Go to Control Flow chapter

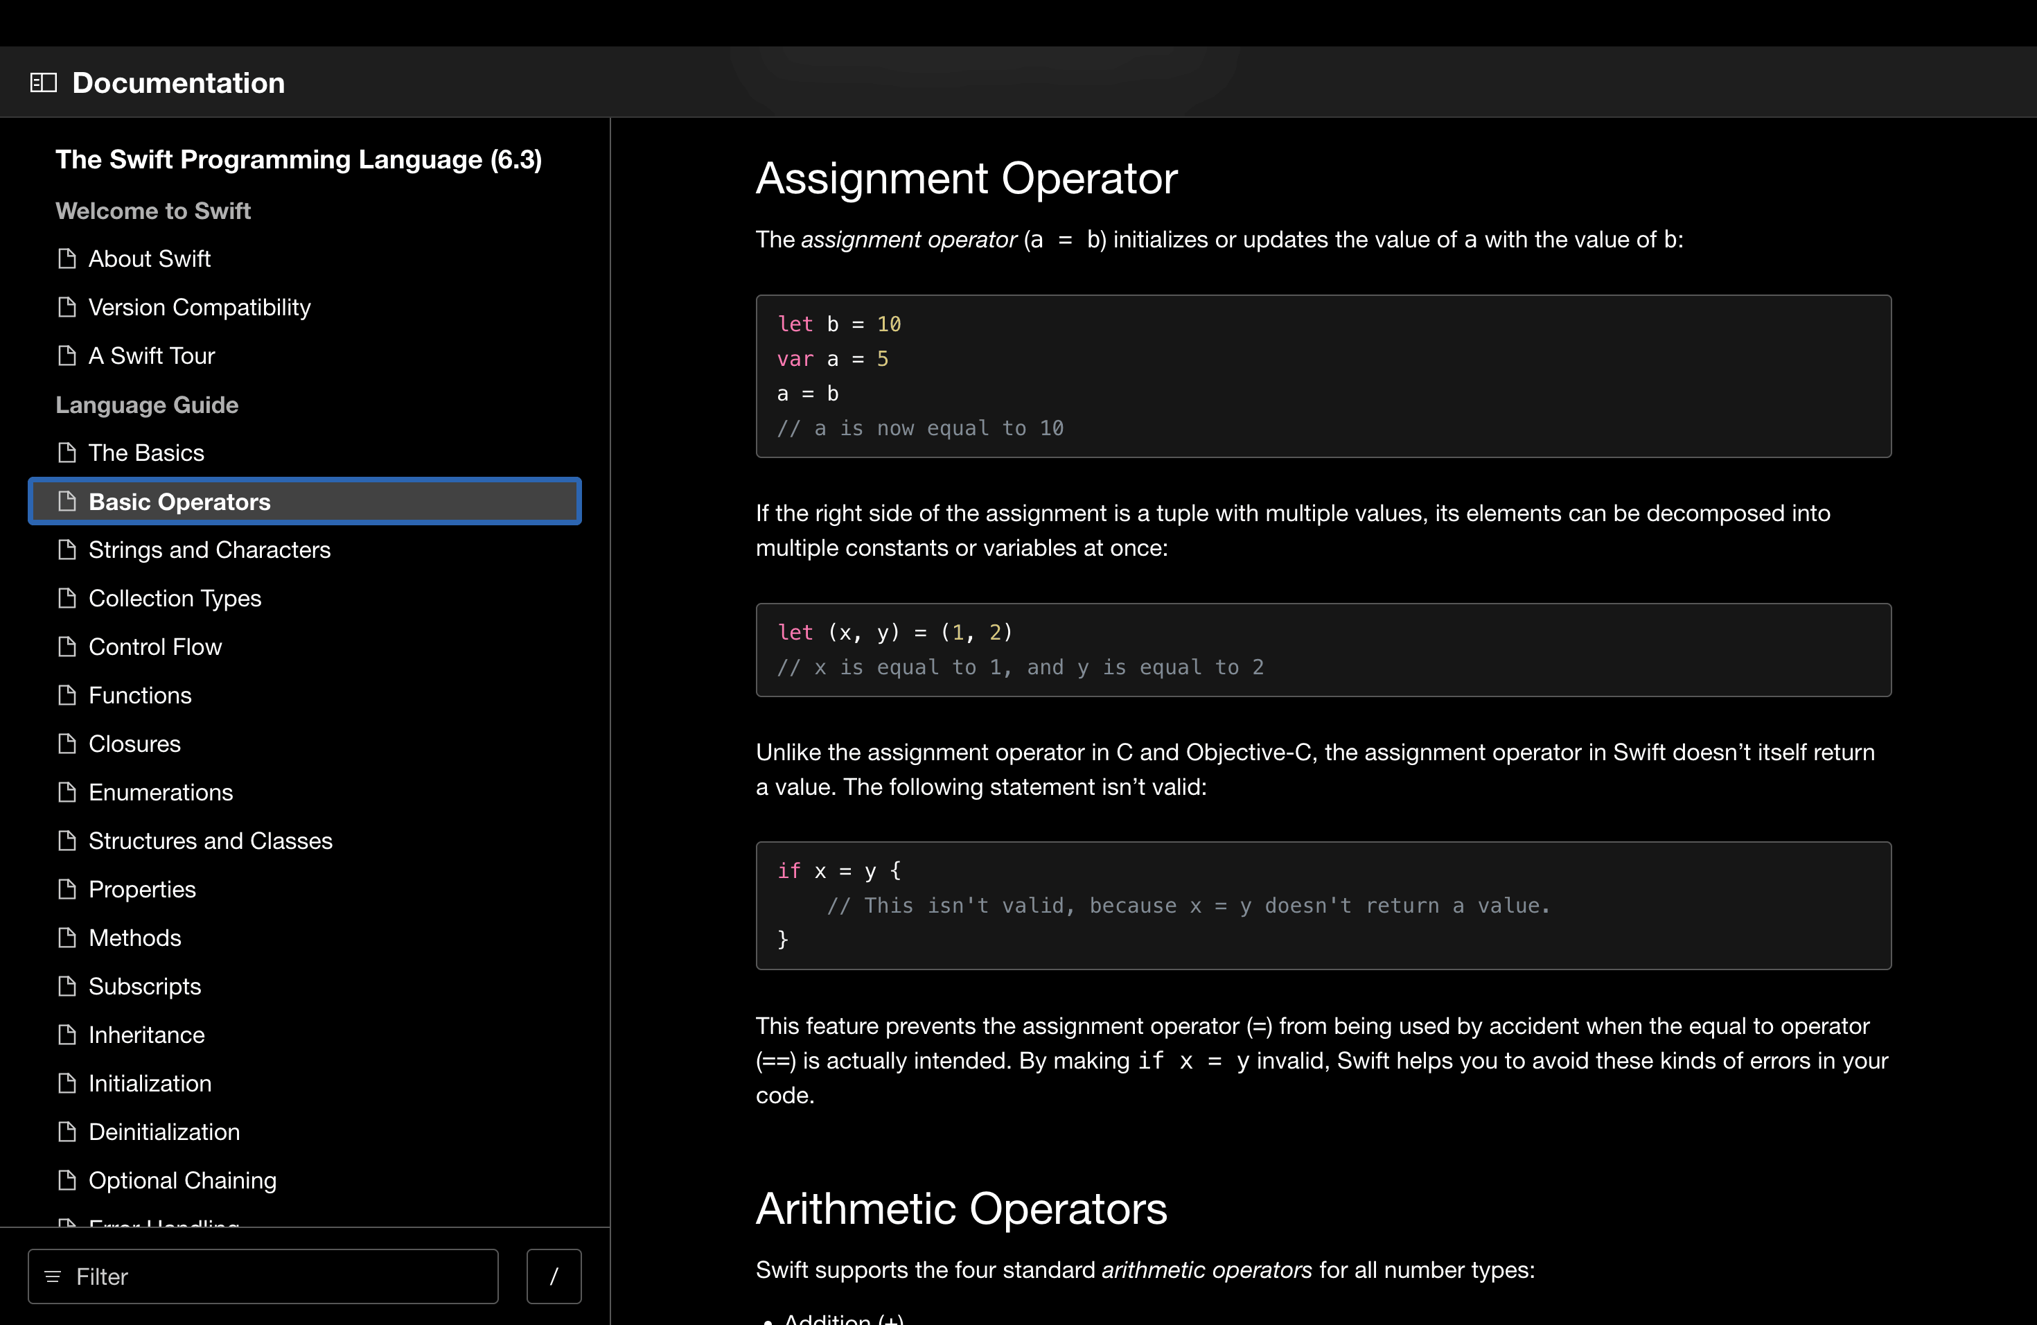(155, 647)
